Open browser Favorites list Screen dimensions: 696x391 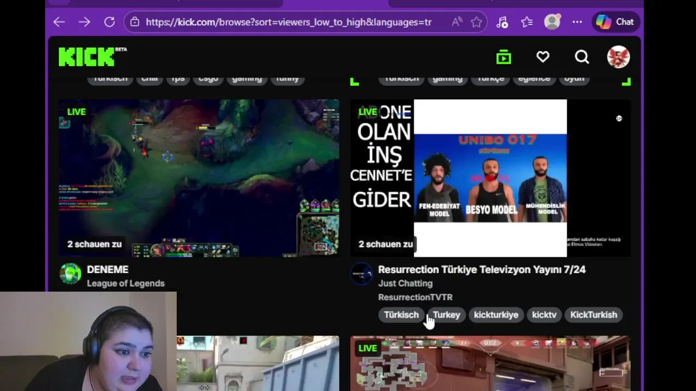pyautogui.click(x=527, y=22)
